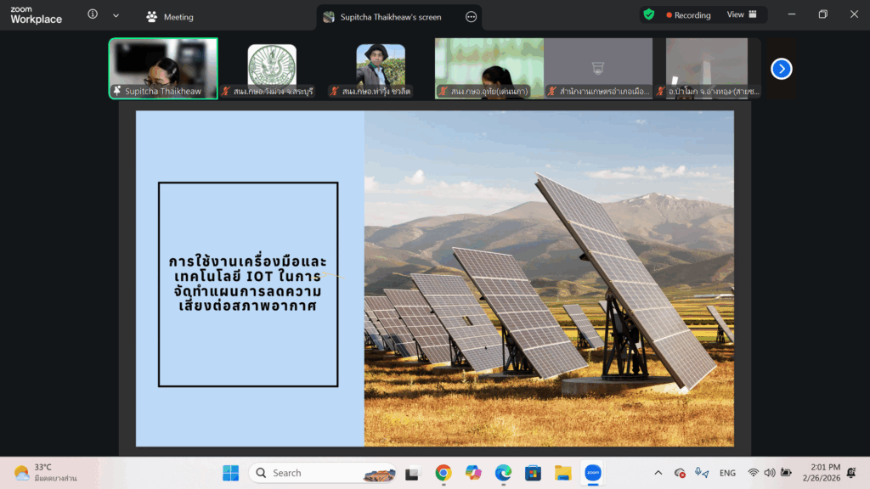Image resolution: width=870 pixels, height=489 pixels.
Task: Click the taskbar Search box
Action: 323,473
